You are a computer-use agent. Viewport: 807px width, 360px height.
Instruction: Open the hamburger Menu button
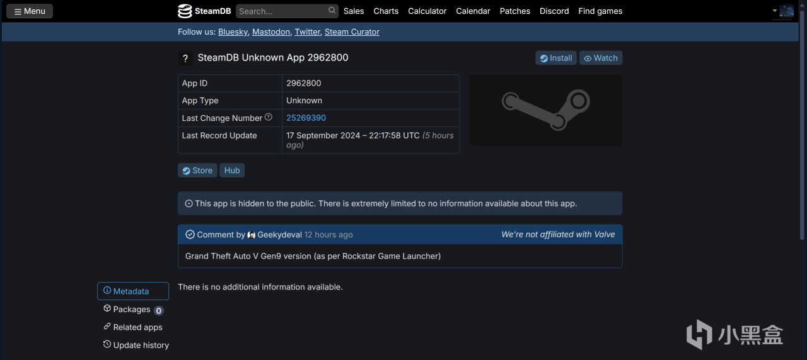(30, 11)
